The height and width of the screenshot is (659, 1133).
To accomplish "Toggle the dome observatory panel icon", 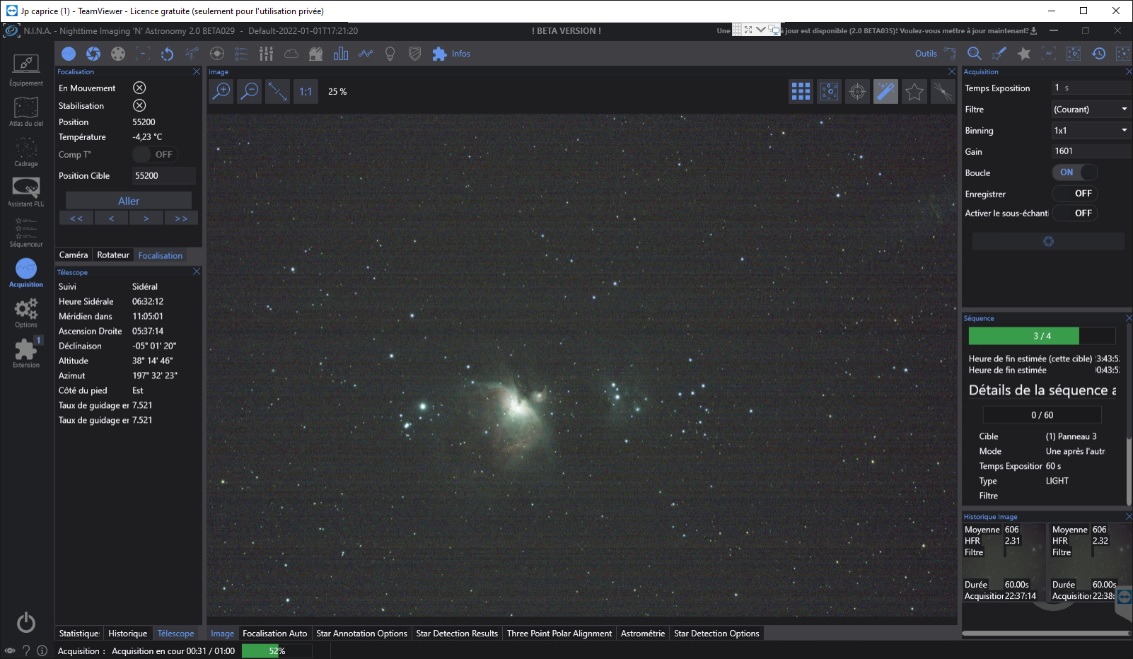I will point(315,54).
